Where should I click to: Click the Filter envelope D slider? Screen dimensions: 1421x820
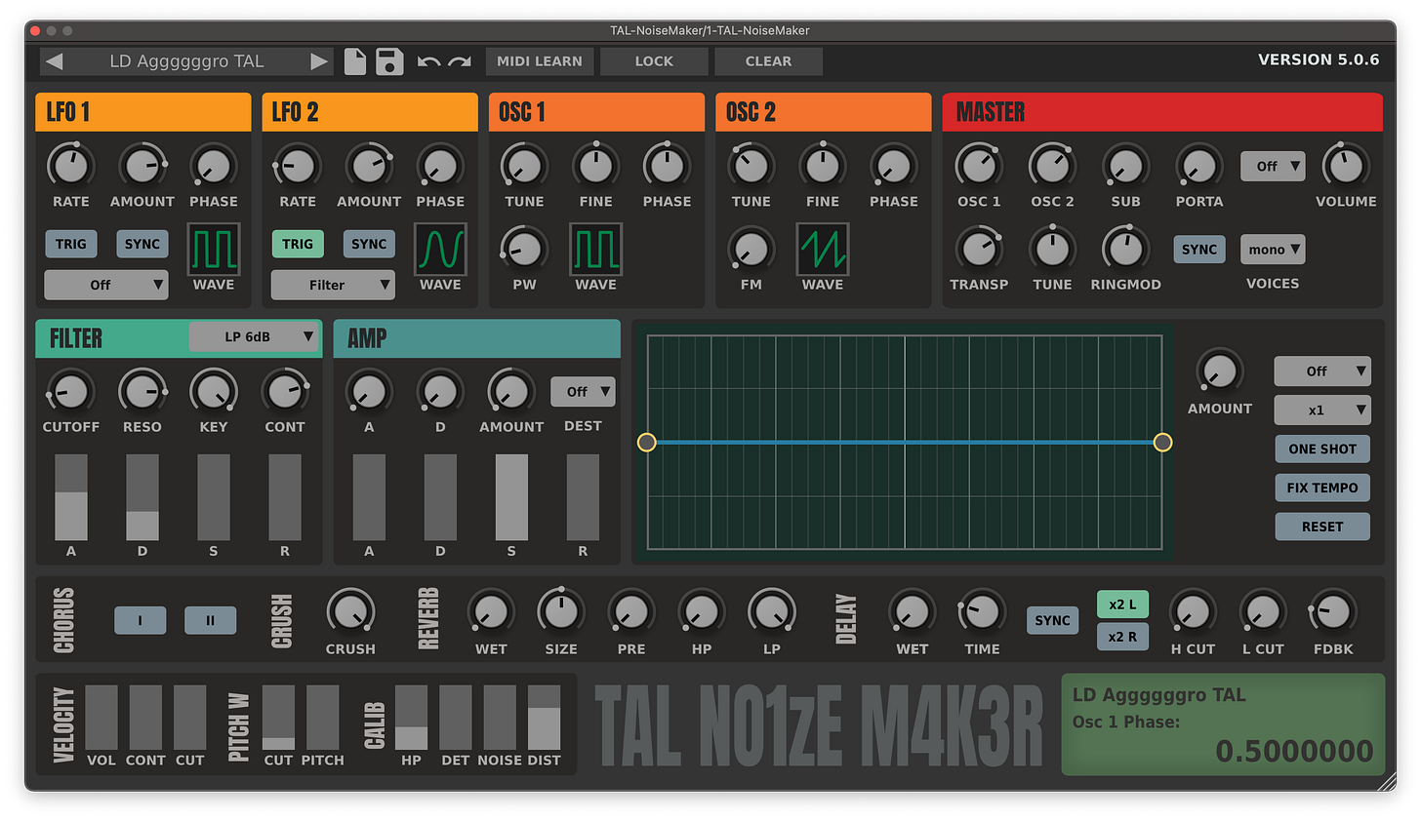pos(142,497)
